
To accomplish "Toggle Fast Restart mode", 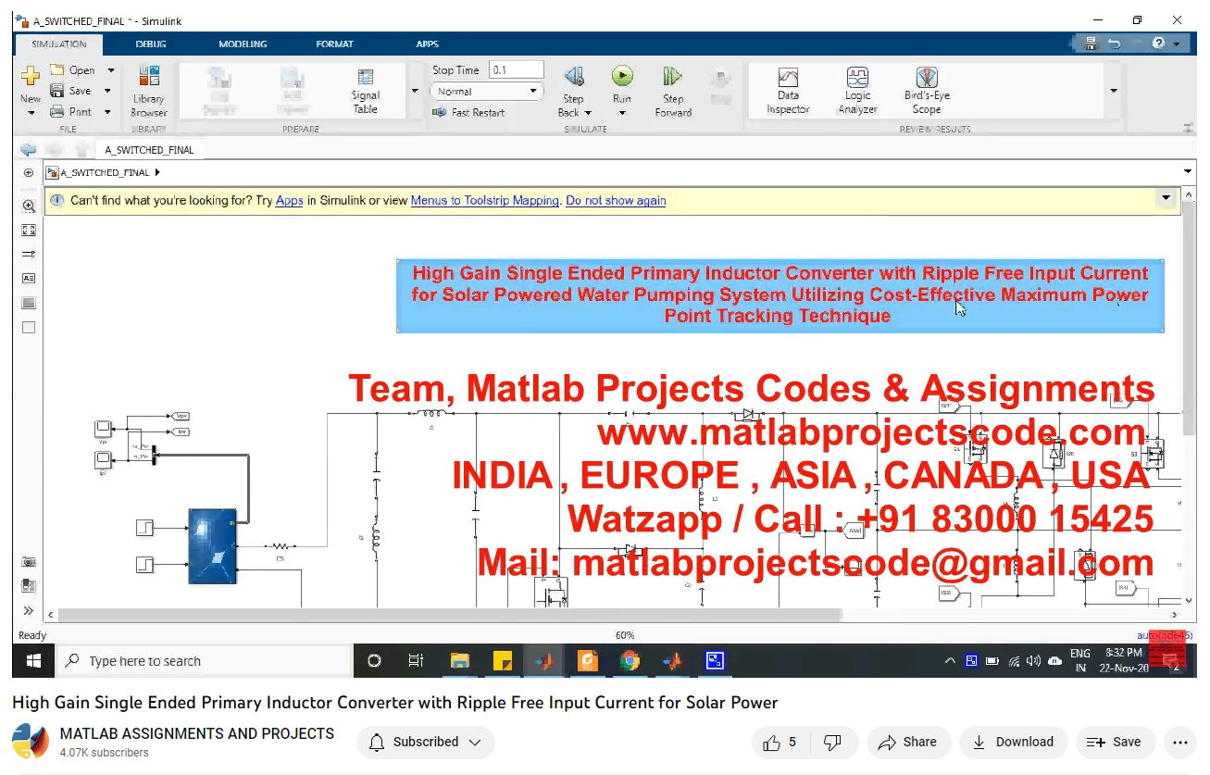I will pyautogui.click(x=469, y=113).
